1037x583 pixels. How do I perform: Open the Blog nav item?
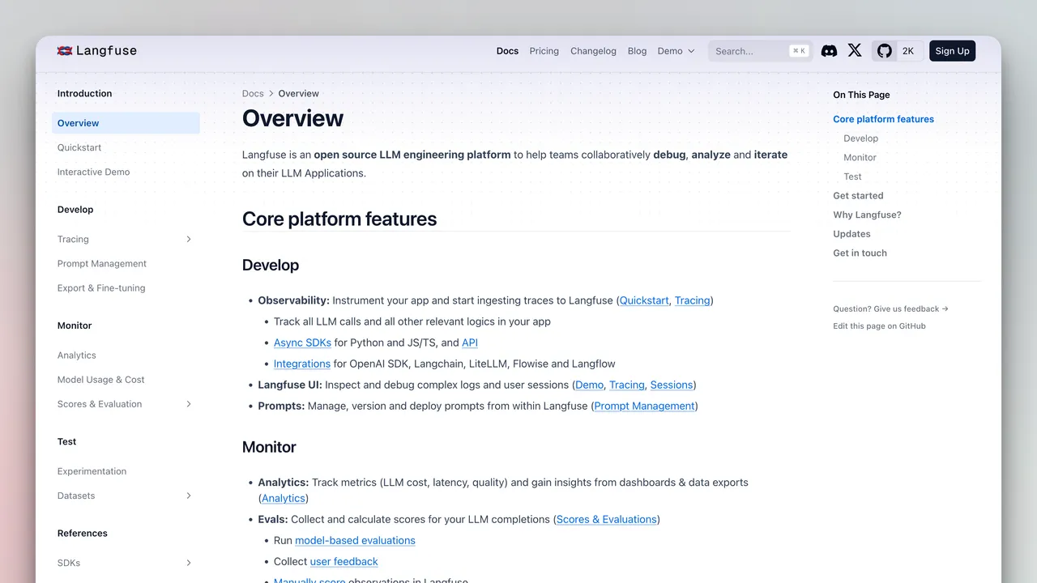point(637,51)
